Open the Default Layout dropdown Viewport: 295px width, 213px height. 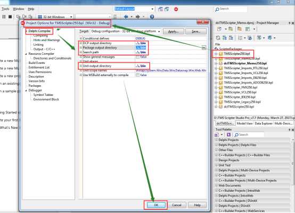tap(152, 9)
